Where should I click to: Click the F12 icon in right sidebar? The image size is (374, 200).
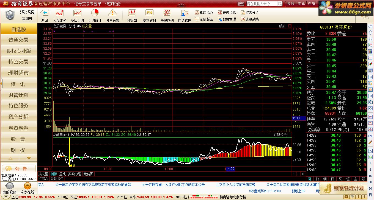(370, 96)
